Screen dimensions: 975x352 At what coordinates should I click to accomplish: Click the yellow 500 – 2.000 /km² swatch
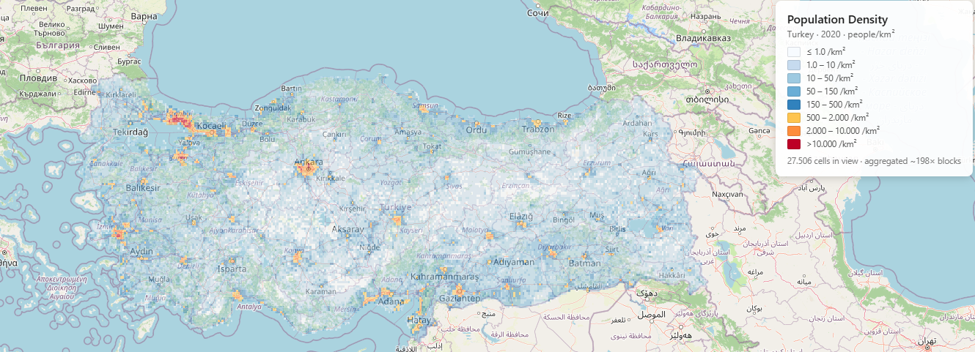pos(793,118)
